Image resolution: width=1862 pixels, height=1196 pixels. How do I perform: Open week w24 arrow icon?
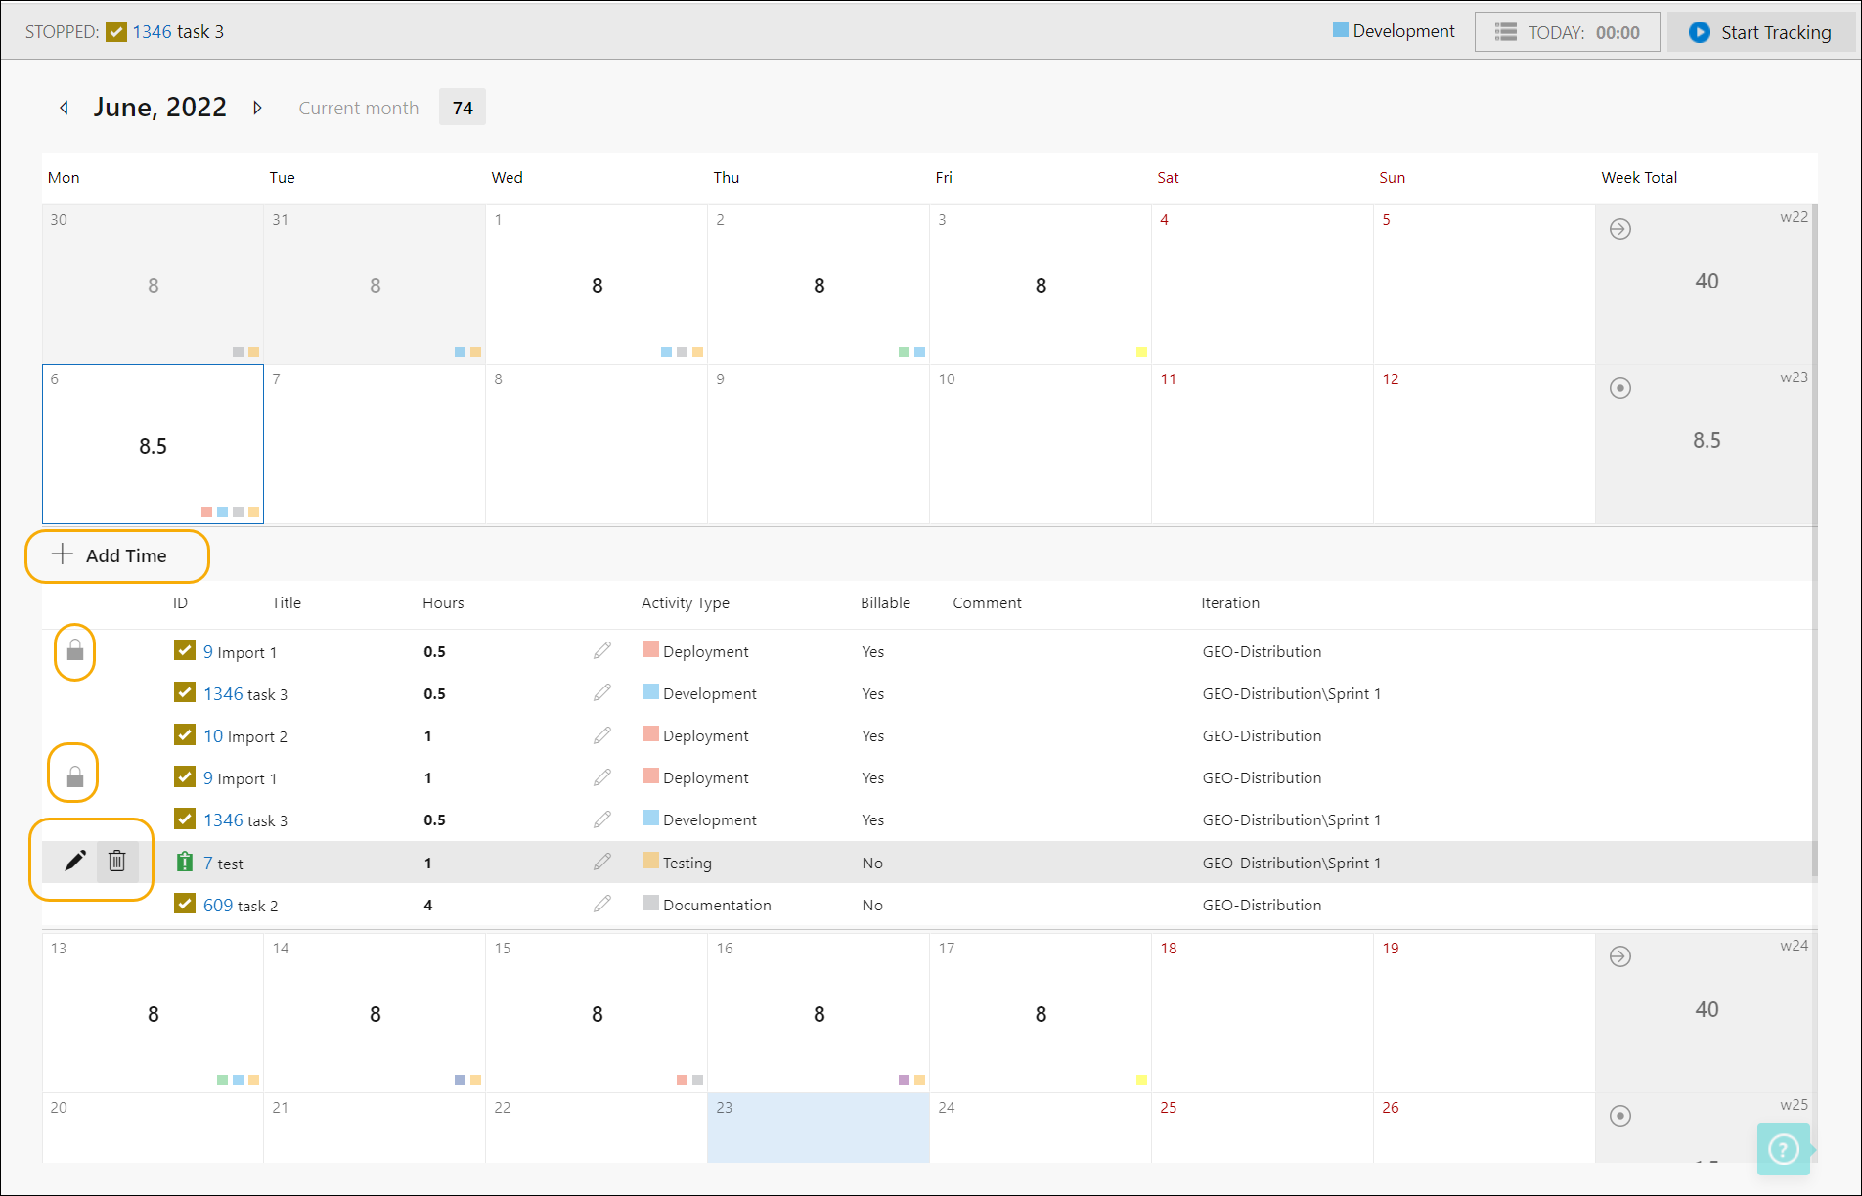pyautogui.click(x=1620, y=956)
